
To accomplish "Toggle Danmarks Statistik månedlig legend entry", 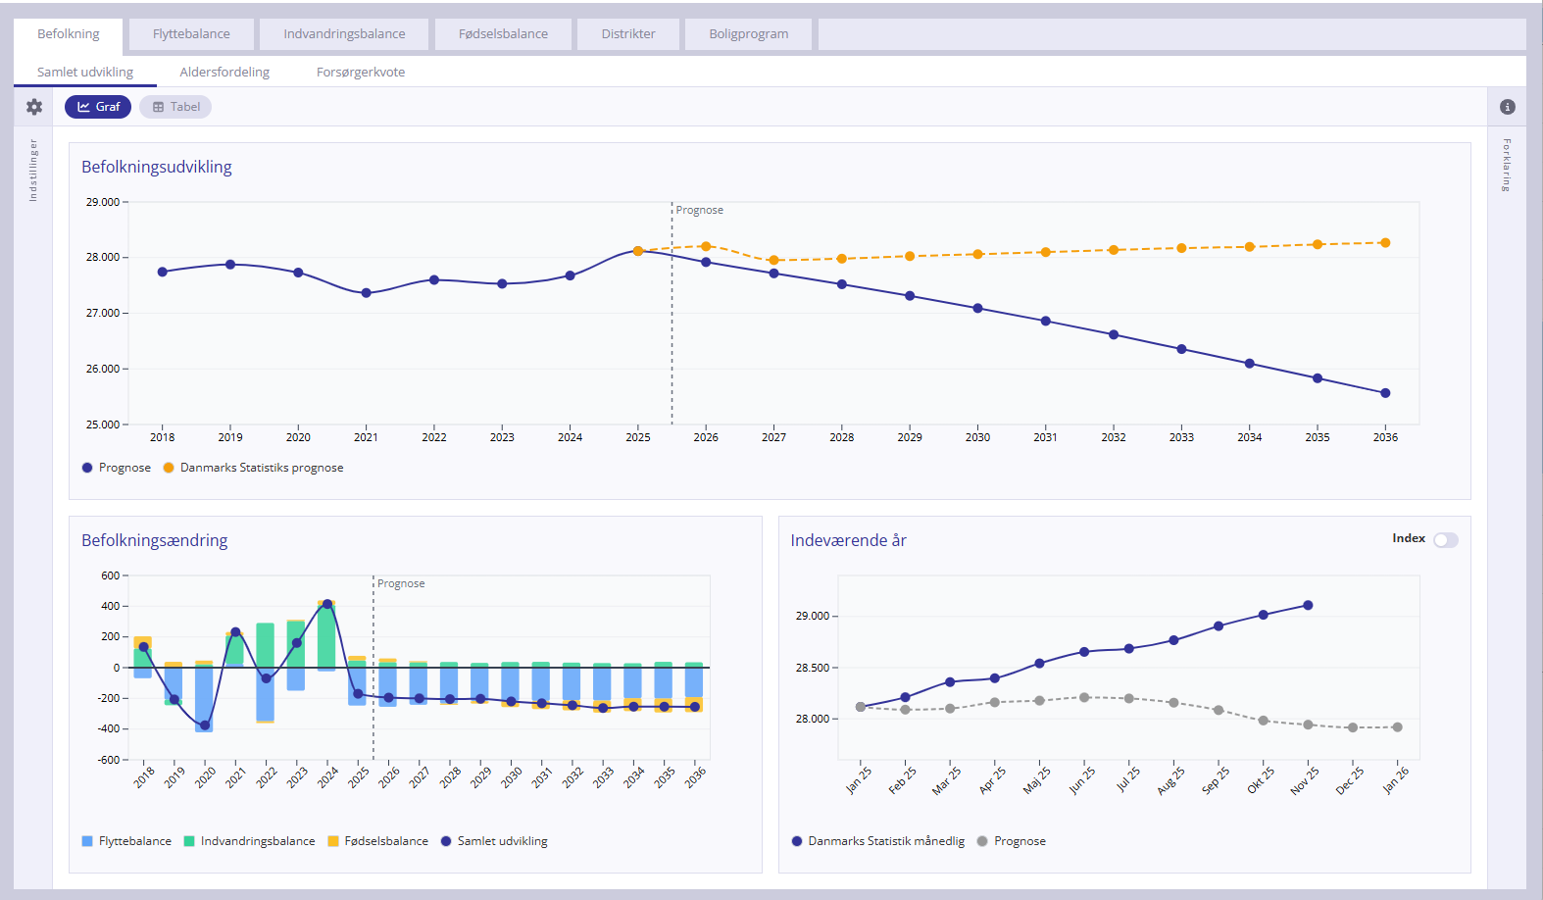I will point(885,841).
